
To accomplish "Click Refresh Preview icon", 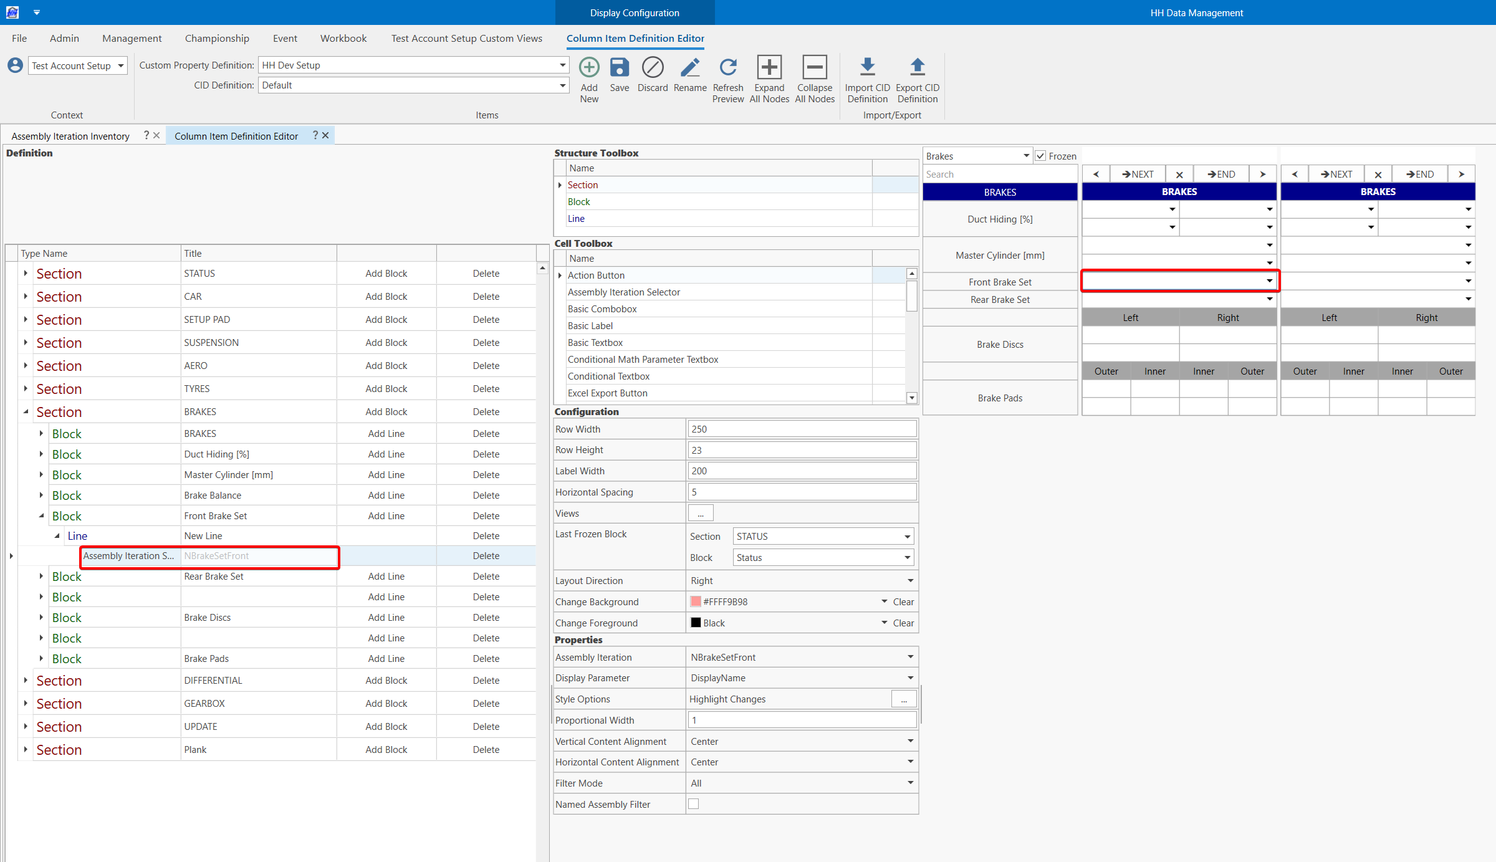I will [727, 67].
